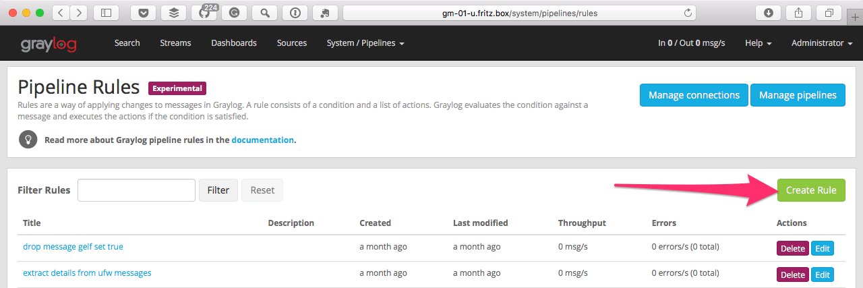
Task: Go to the Streams page
Action: click(x=175, y=43)
